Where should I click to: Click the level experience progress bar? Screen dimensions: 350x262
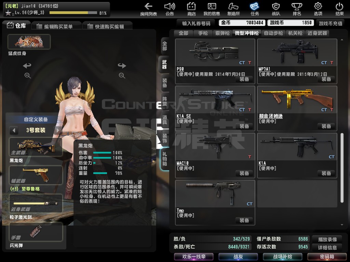pyautogui.click(x=73, y=13)
